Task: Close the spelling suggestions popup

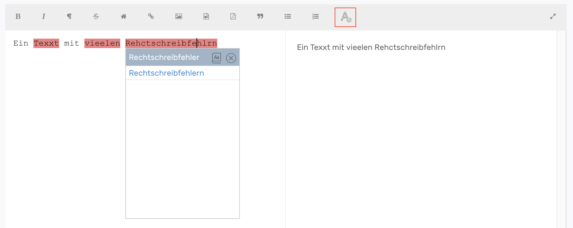Action: tap(231, 58)
